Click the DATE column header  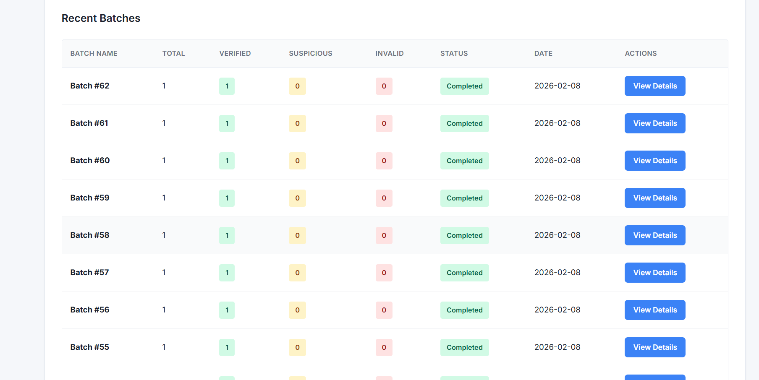point(543,53)
